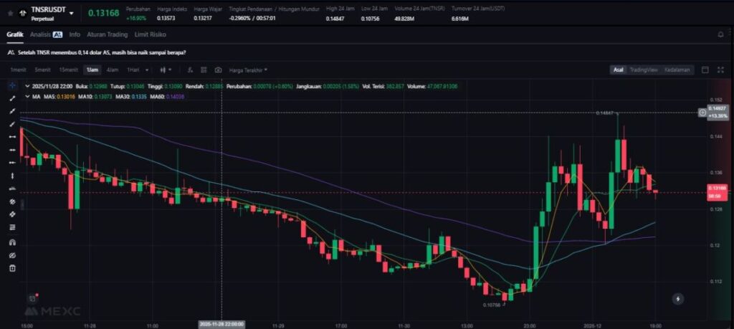Select the crosshair cursor tool

coord(12,85)
